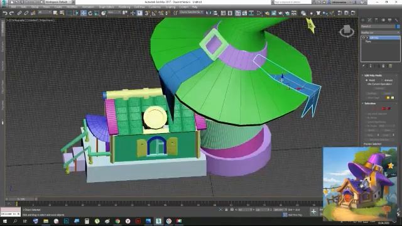Screen dimensions: 402x226
Task: Toggle the 3D Snaps icon
Action: [x=147, y=13]
